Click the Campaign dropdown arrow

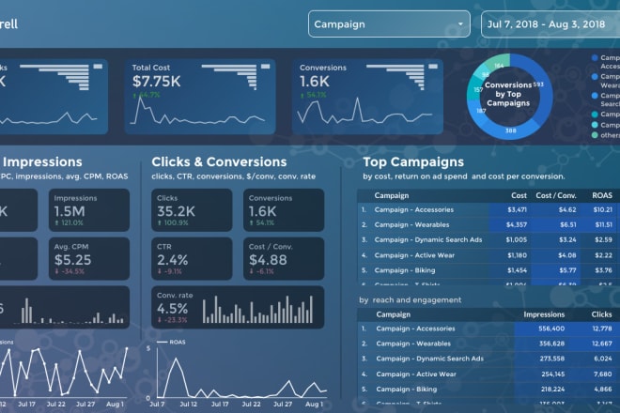pyautogui.click(x=460, y=24)
